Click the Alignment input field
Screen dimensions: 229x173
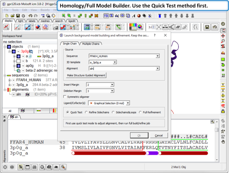[x=122, y=68]
